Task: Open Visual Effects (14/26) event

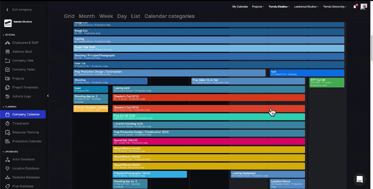Action: 209,149
